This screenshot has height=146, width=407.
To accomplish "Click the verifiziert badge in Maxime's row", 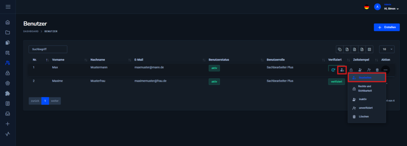I will [336, 82].
